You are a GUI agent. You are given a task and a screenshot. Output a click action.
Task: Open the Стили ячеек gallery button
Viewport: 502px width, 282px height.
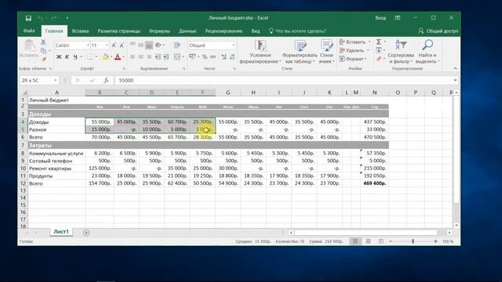326,52
